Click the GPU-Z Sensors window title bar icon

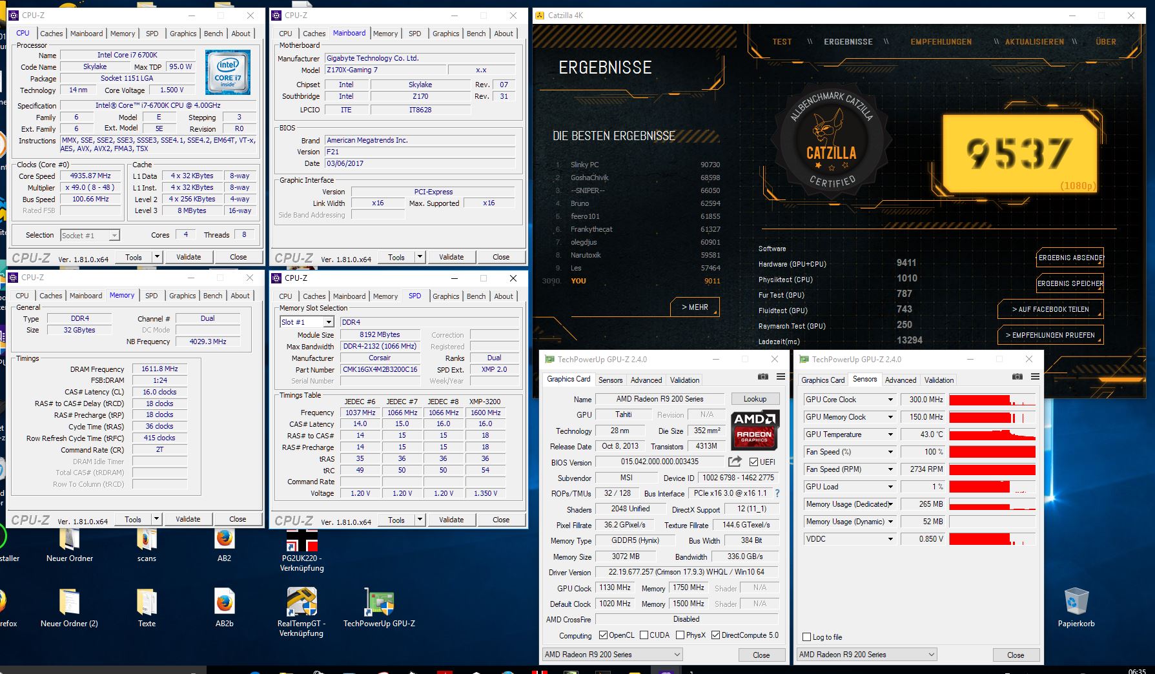tap(804, 360)
